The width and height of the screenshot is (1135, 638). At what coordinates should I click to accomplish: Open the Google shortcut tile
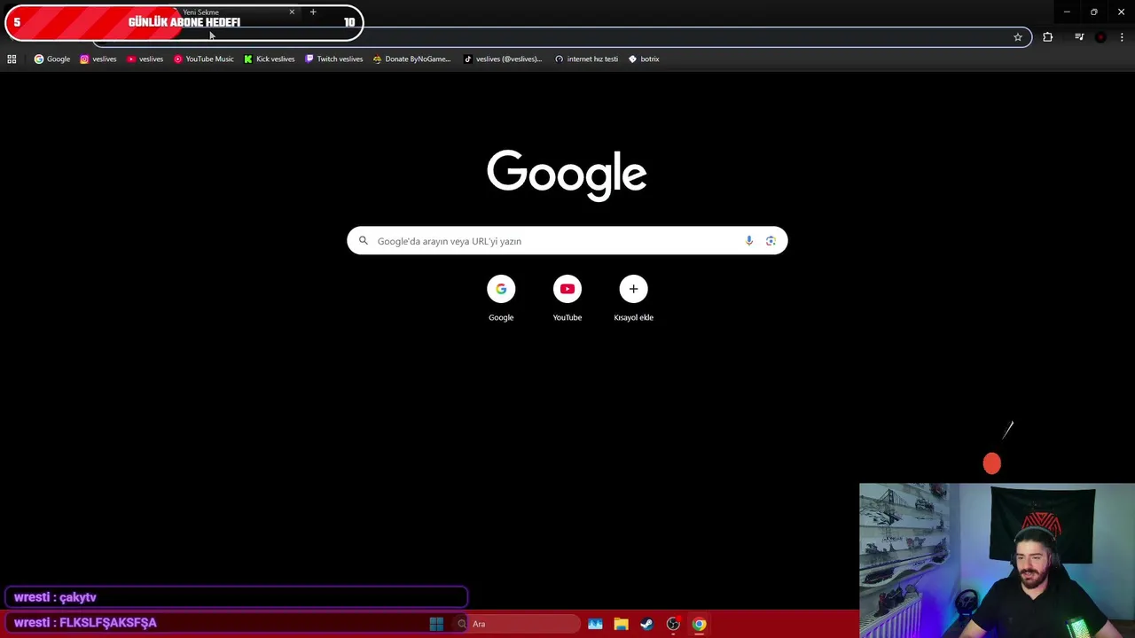(501, 300)
